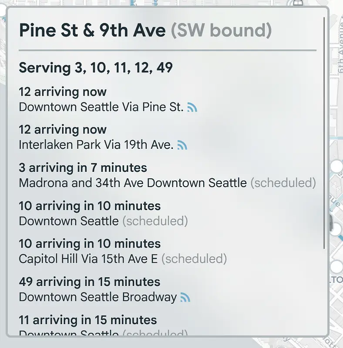This screenshot has height=348, width=343.
Task: Choose Madrona and 34th Ave Downtown Seattle destination
Action: pos(133,183)
